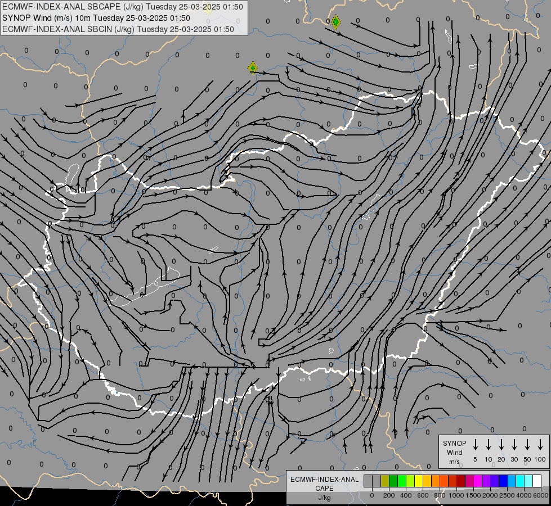Pick the amber CAPE legend swatch
This screenshot has width=551, height=506.
point(427,481)
